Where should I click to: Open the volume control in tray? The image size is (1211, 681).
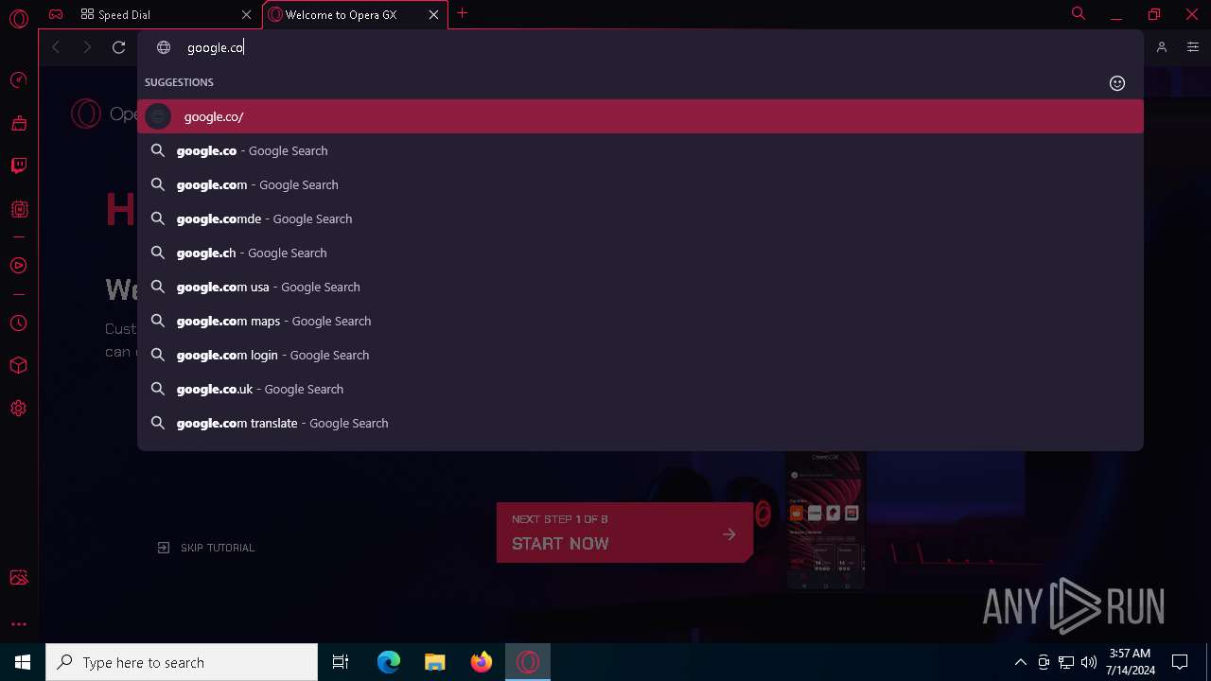(x=1089, y=662)
